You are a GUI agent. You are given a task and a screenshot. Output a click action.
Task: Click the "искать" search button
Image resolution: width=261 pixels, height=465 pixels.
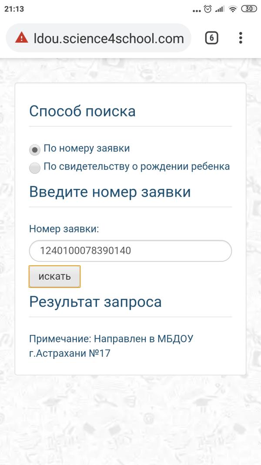tap(55, 277)
